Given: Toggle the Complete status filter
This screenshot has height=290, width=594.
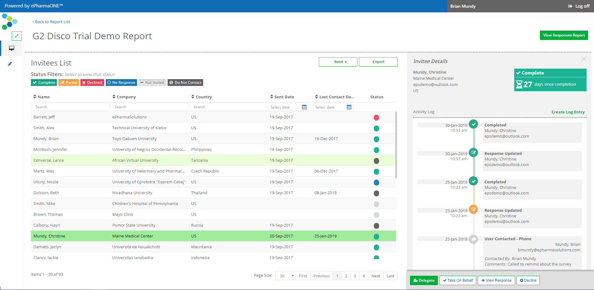Looking at the screenshot, I should click(44, 83).
